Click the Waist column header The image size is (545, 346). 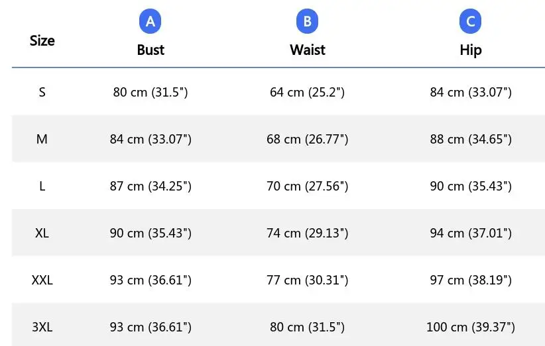pos(308,50)
